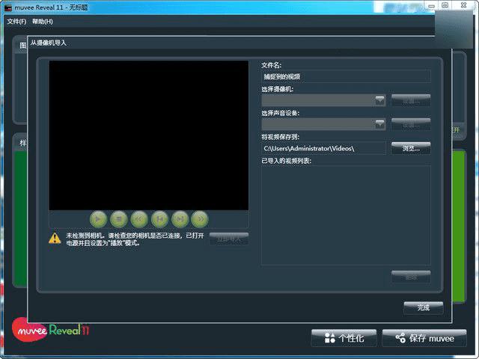
Task: Click the fast forward button
Action: point(200,219)
